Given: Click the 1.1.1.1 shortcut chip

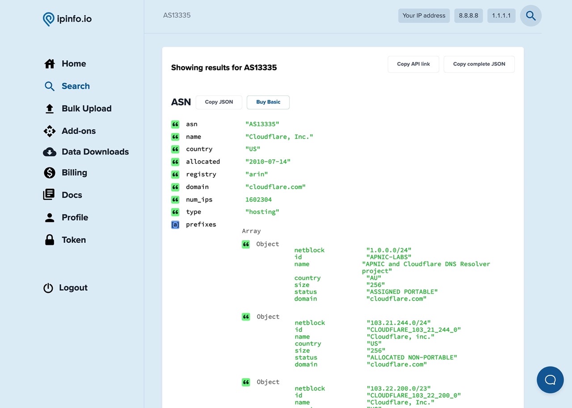Looking at the screenshot, I should pyautogui.click(x=501, y=16).
